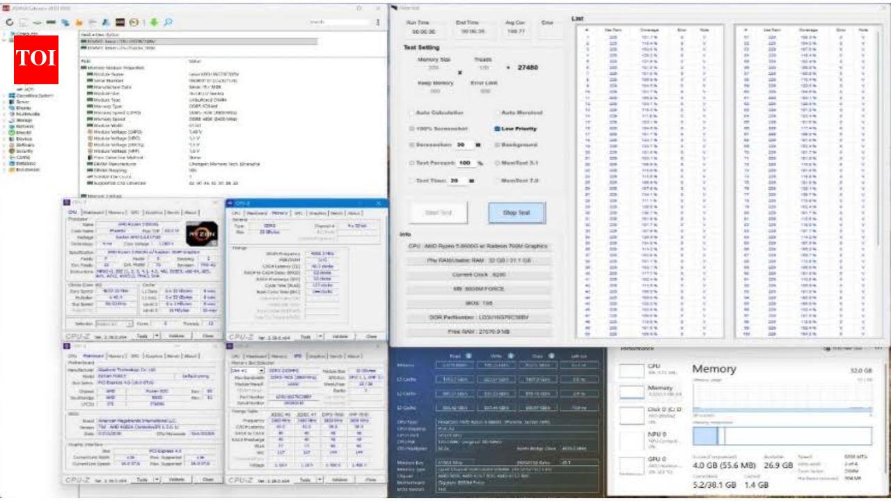Click the orange clock icon in AIDA64 toolbar
Viewport: 891px width, 501px height.
[x=134, y=22]
